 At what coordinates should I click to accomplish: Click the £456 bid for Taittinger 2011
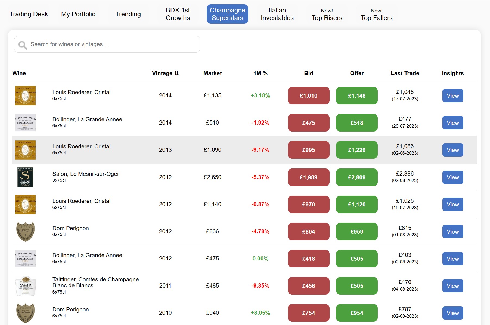click(309, 286)
